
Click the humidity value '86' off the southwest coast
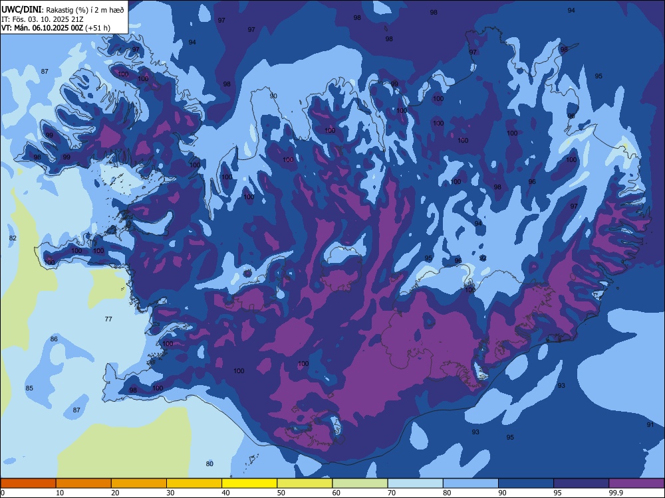(54, 339)
